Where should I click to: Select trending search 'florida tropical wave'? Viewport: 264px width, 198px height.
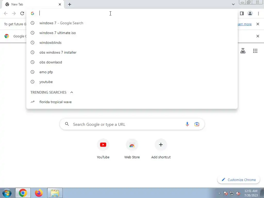pyautogui.click(x=132, y=102)
